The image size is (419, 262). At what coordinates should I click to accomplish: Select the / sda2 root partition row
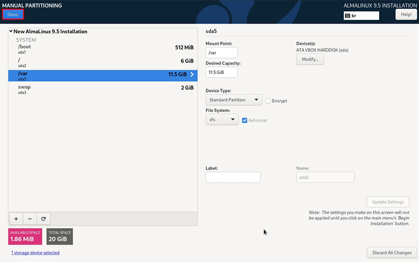103,63
